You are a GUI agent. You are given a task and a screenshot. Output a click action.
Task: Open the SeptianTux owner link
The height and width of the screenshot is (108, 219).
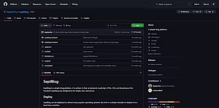click(12, 12)
